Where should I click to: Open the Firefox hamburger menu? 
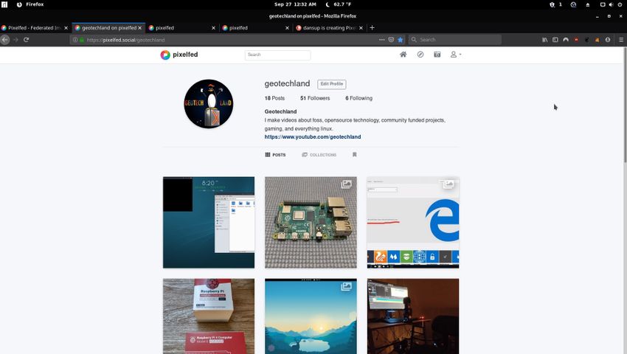[621, 40]
